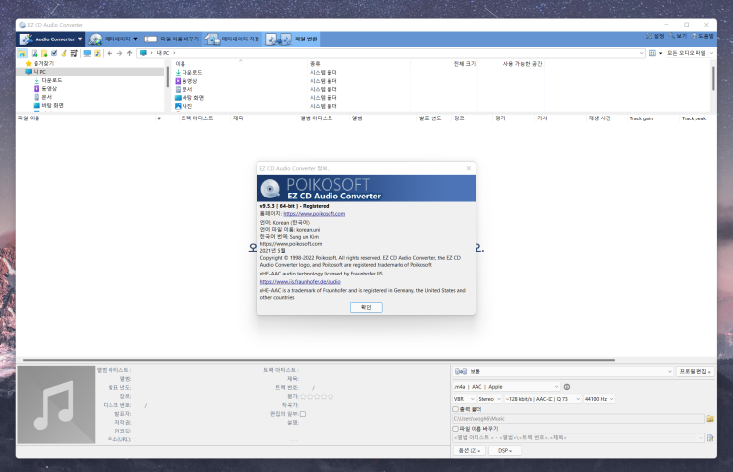Screen dimensions: 733x472
Task: Expand the address bar history dropdown
Action: (641, 53)
